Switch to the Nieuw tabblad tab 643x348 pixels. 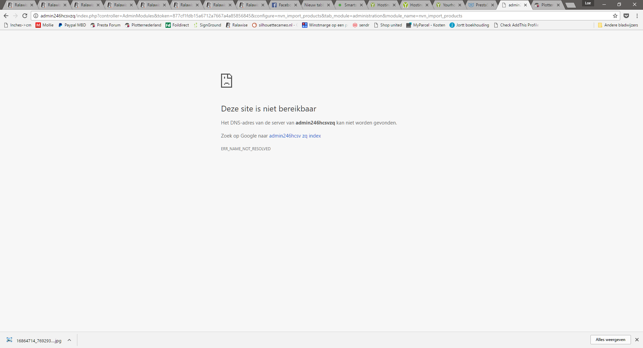coord(314,5)
